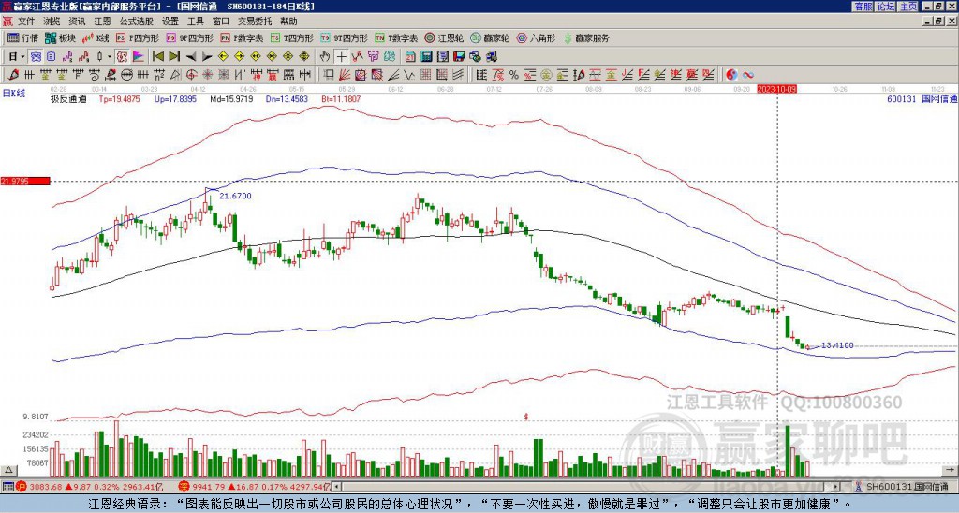Click the black right-pointing triangle icon
This screenshot has height=513, width=959.
click(x=207, y=57)
